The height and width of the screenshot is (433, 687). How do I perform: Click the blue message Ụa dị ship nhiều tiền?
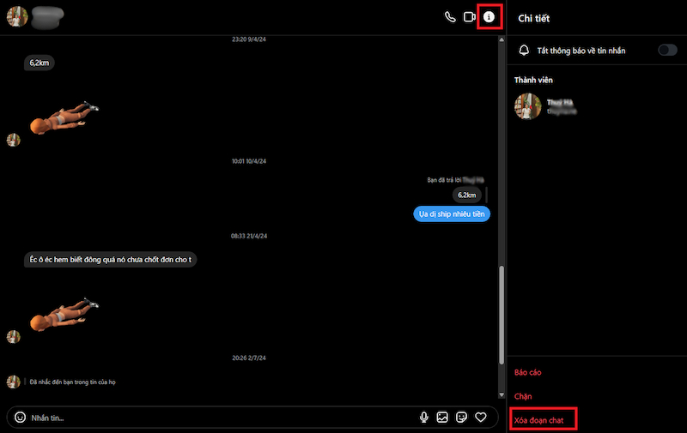click(451, 214)
